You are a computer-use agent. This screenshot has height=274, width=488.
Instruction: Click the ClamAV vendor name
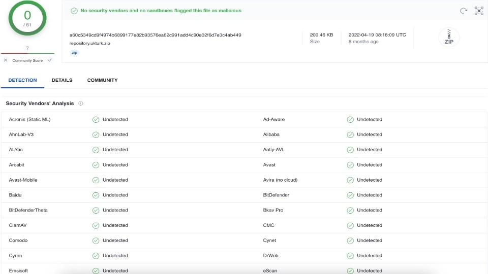coord(18,225)
